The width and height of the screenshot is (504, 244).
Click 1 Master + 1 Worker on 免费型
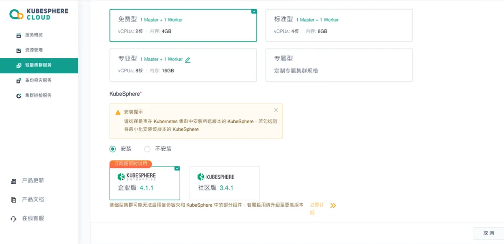coord(161,20)
